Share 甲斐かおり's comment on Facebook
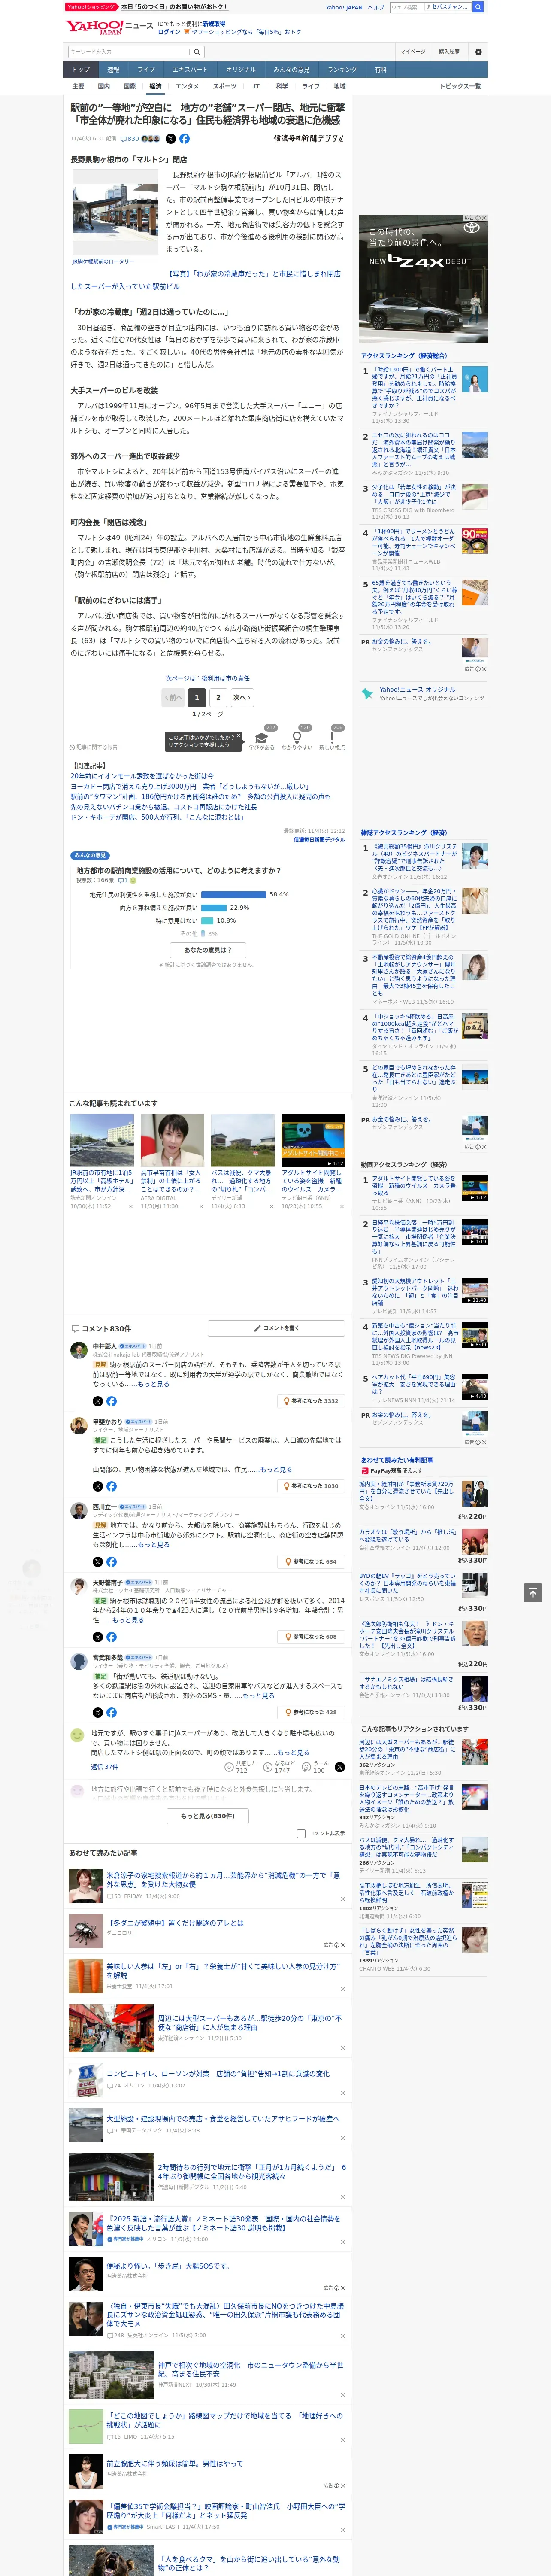Image resolution: width=551 pixels, height=2576 pixels. click(x=111, y=1486)
